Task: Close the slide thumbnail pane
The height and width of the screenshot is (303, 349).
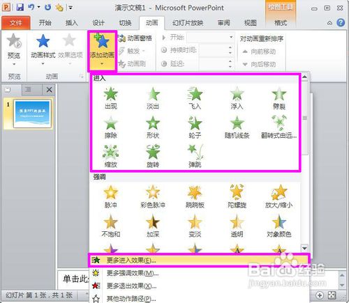Action: pos(49,90)
